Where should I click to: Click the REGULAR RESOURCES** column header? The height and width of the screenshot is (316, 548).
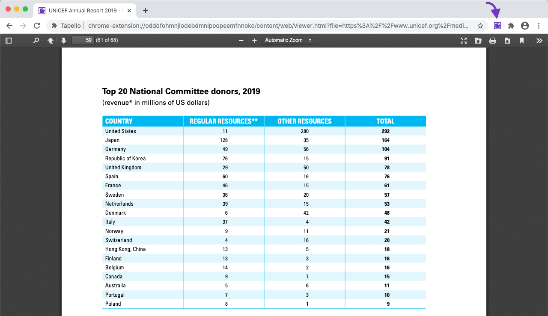pyautogui.click(x=224, y=121)
